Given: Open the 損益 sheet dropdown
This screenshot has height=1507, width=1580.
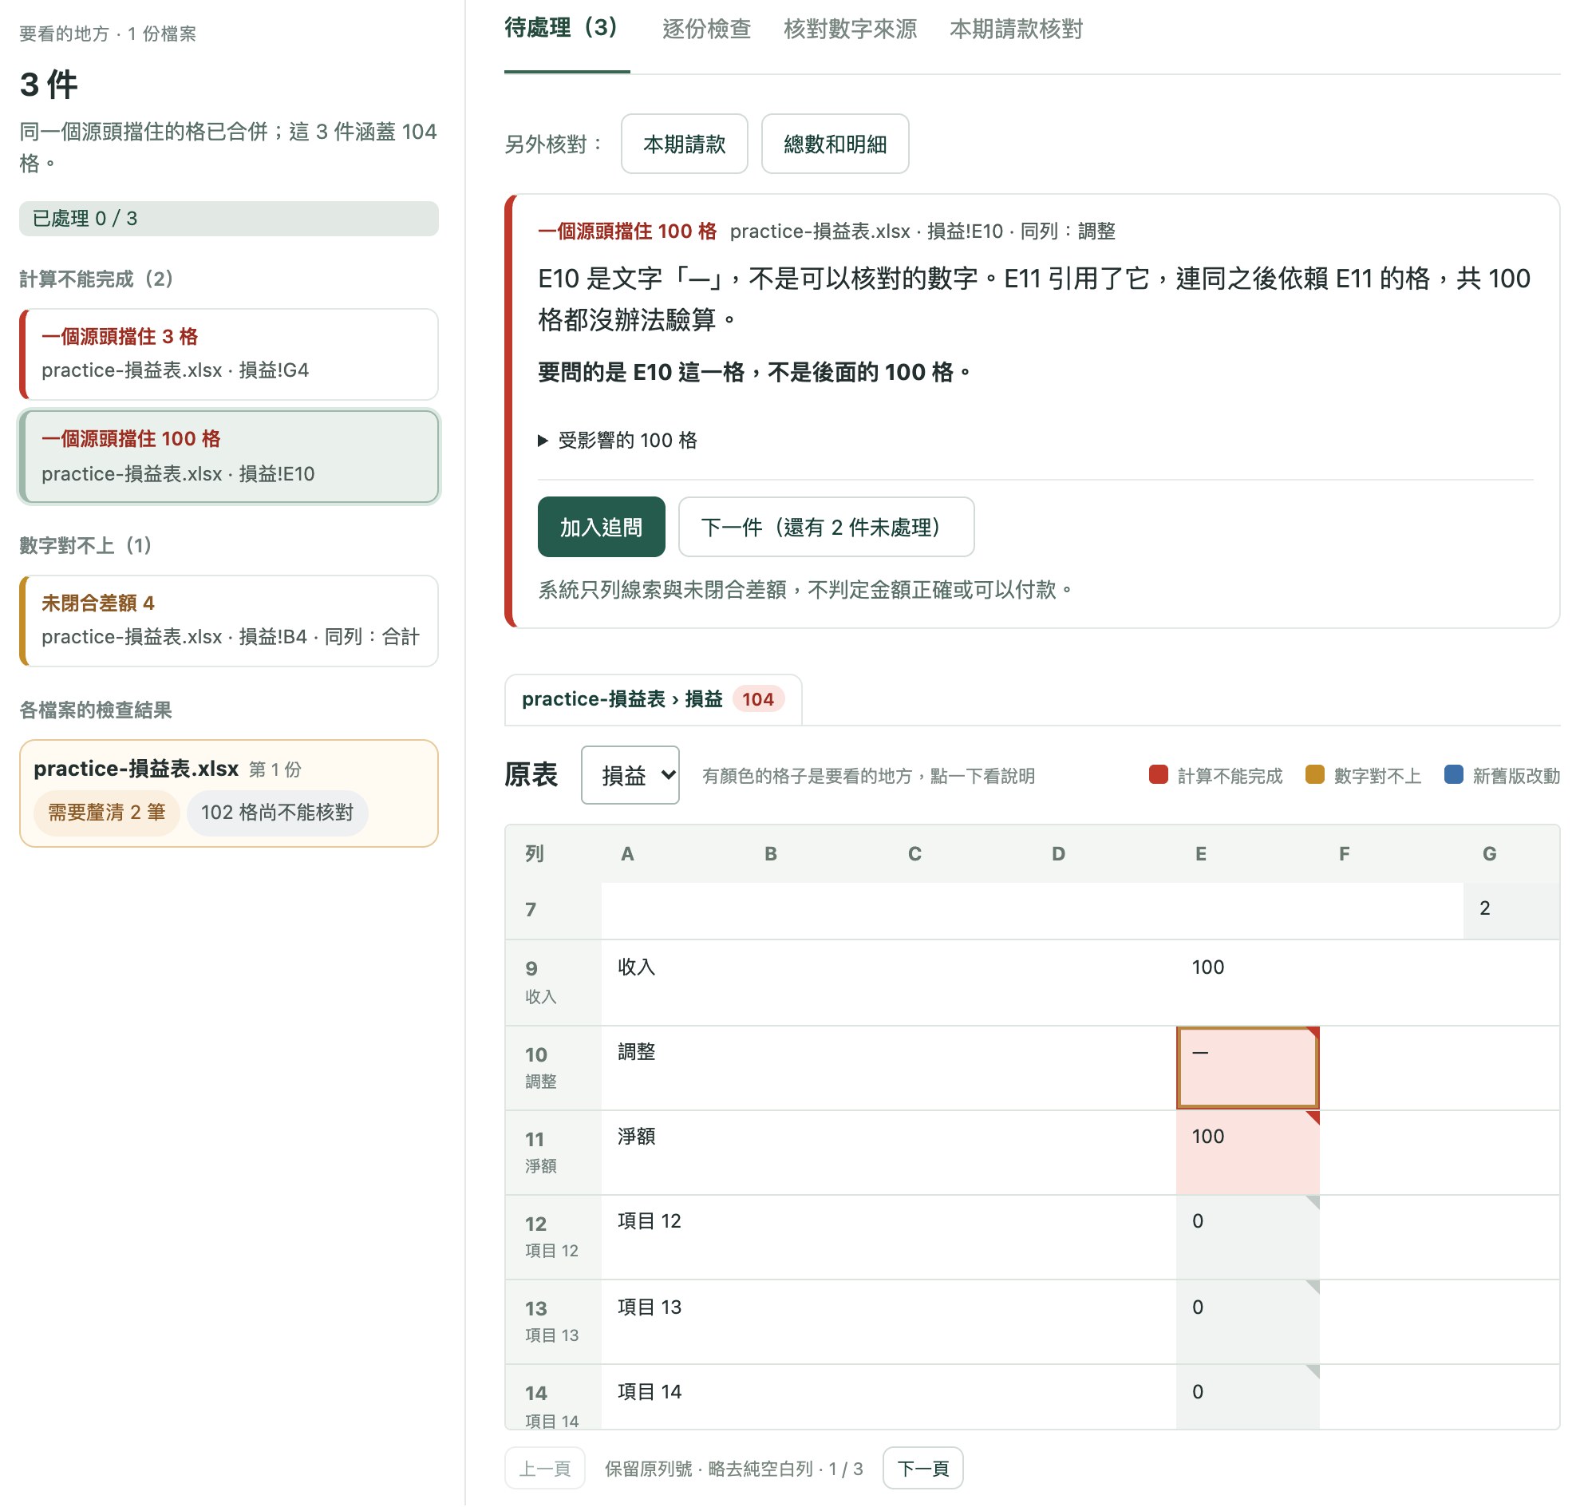Looking at the screenshot, I should 630,775.
